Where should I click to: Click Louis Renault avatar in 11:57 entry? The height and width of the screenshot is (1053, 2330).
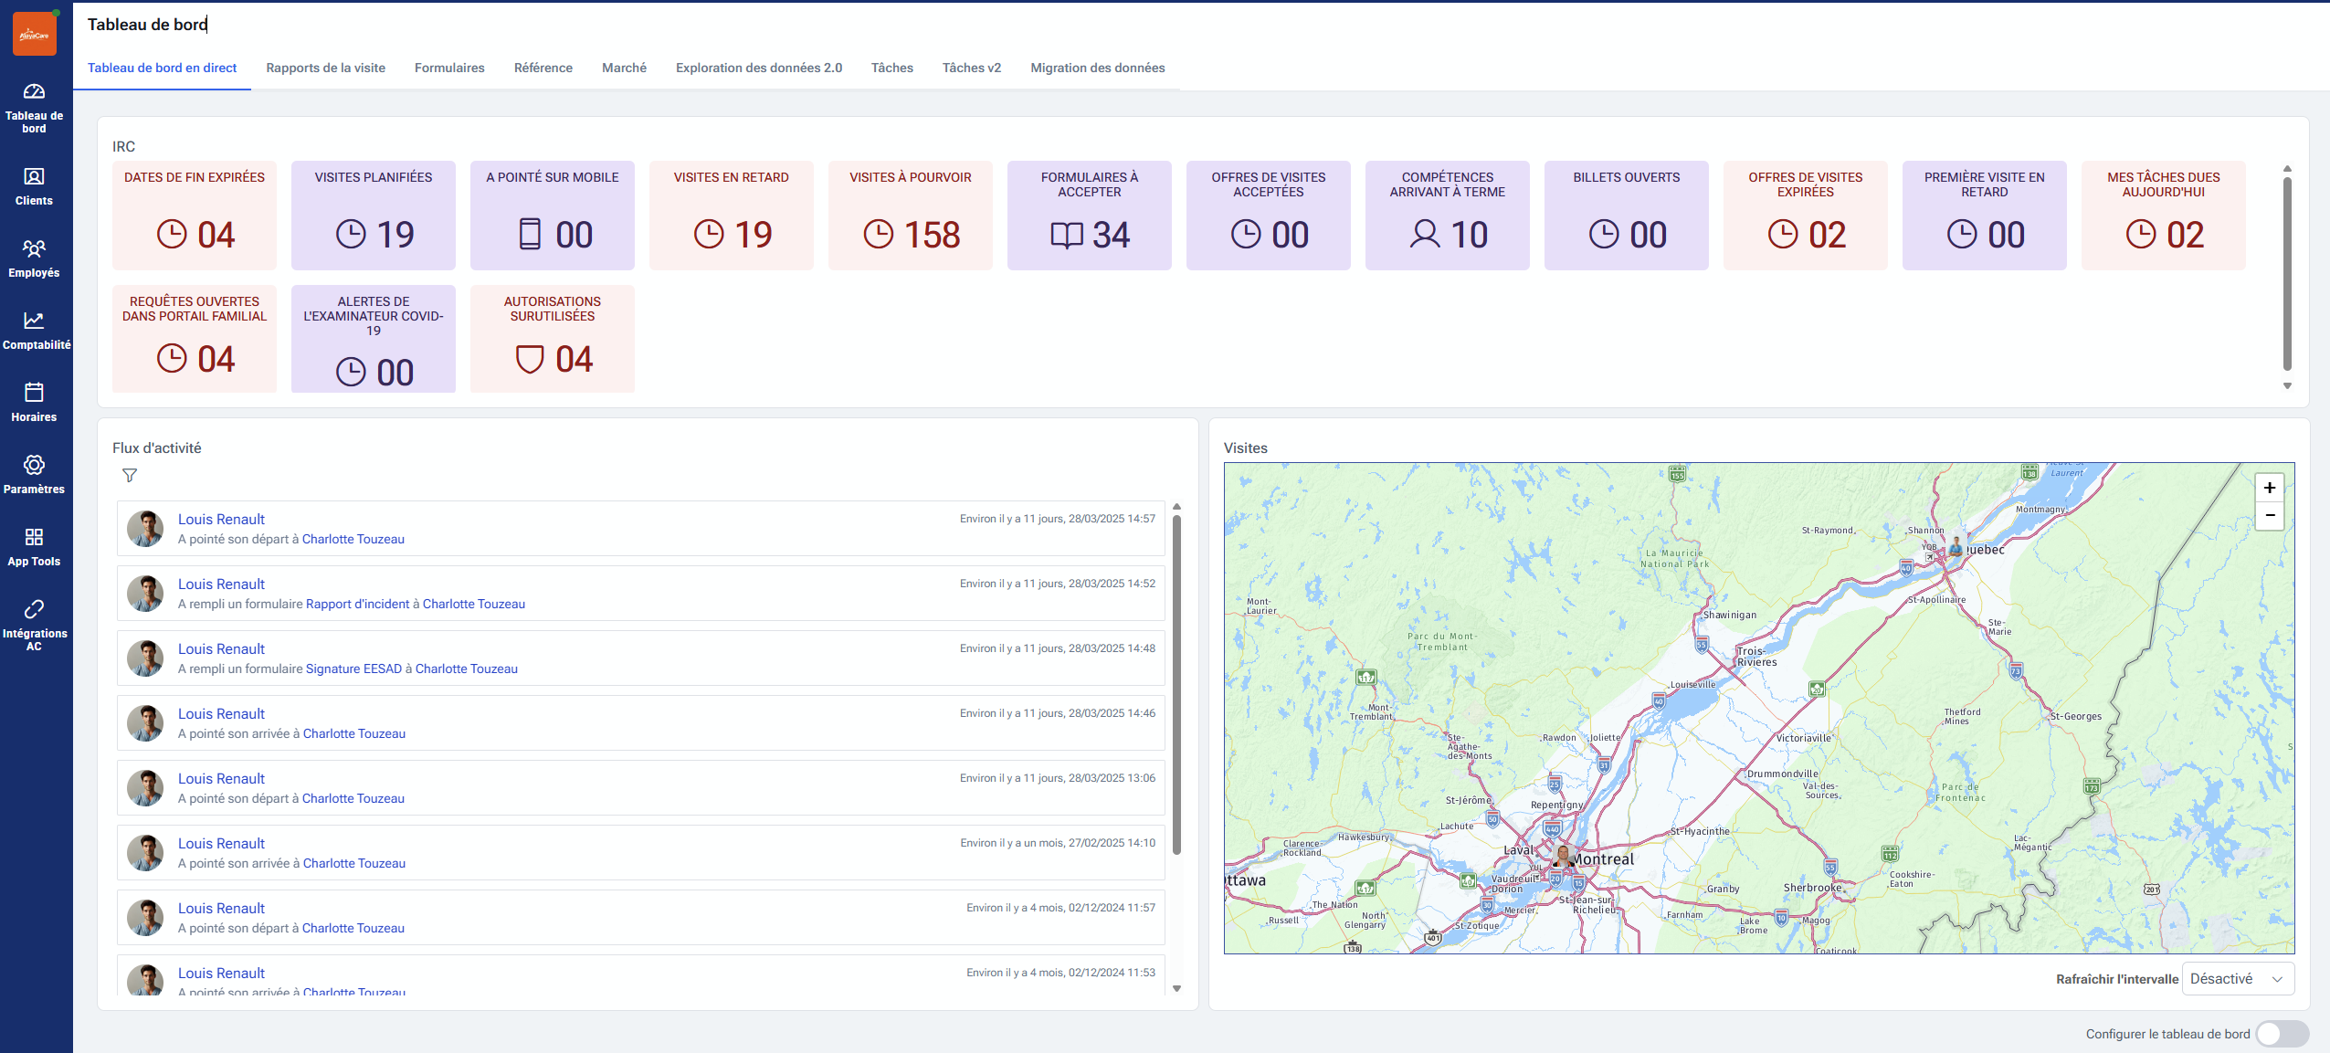[145, 918]
